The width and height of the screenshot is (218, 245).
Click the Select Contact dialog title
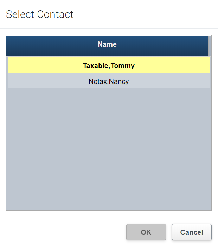(x=40, y=14)
